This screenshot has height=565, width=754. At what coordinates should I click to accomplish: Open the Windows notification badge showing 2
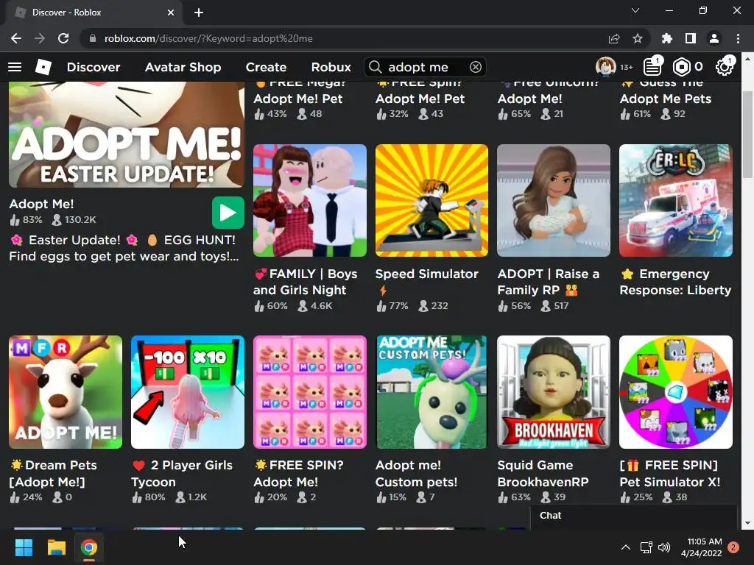tap(733, 547)
